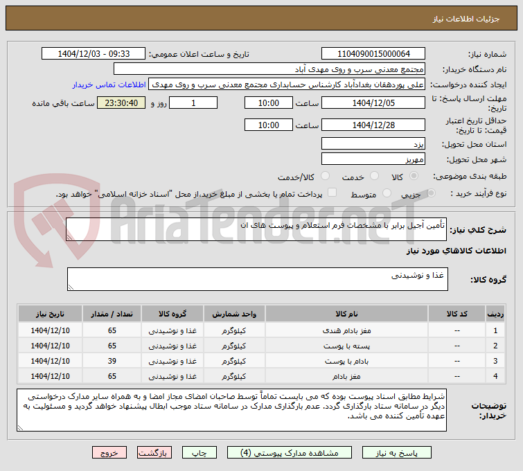Image resolution: width=523 pixels, height=471 pixels.
Task: Select the خدمت radio button
Action: click(x=375, y=176)
